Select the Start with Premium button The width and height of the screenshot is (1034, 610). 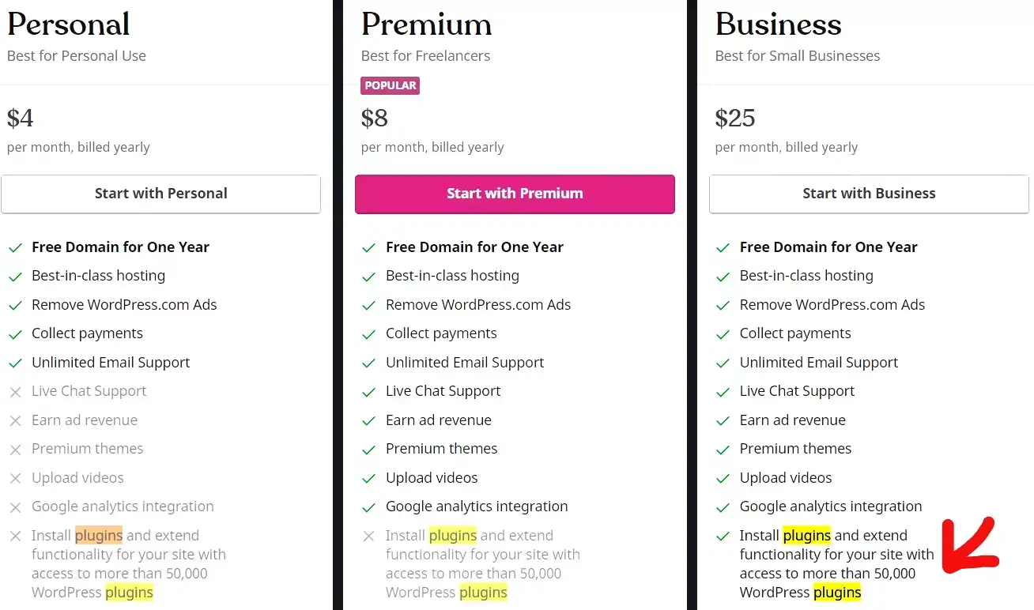(515, 194)
